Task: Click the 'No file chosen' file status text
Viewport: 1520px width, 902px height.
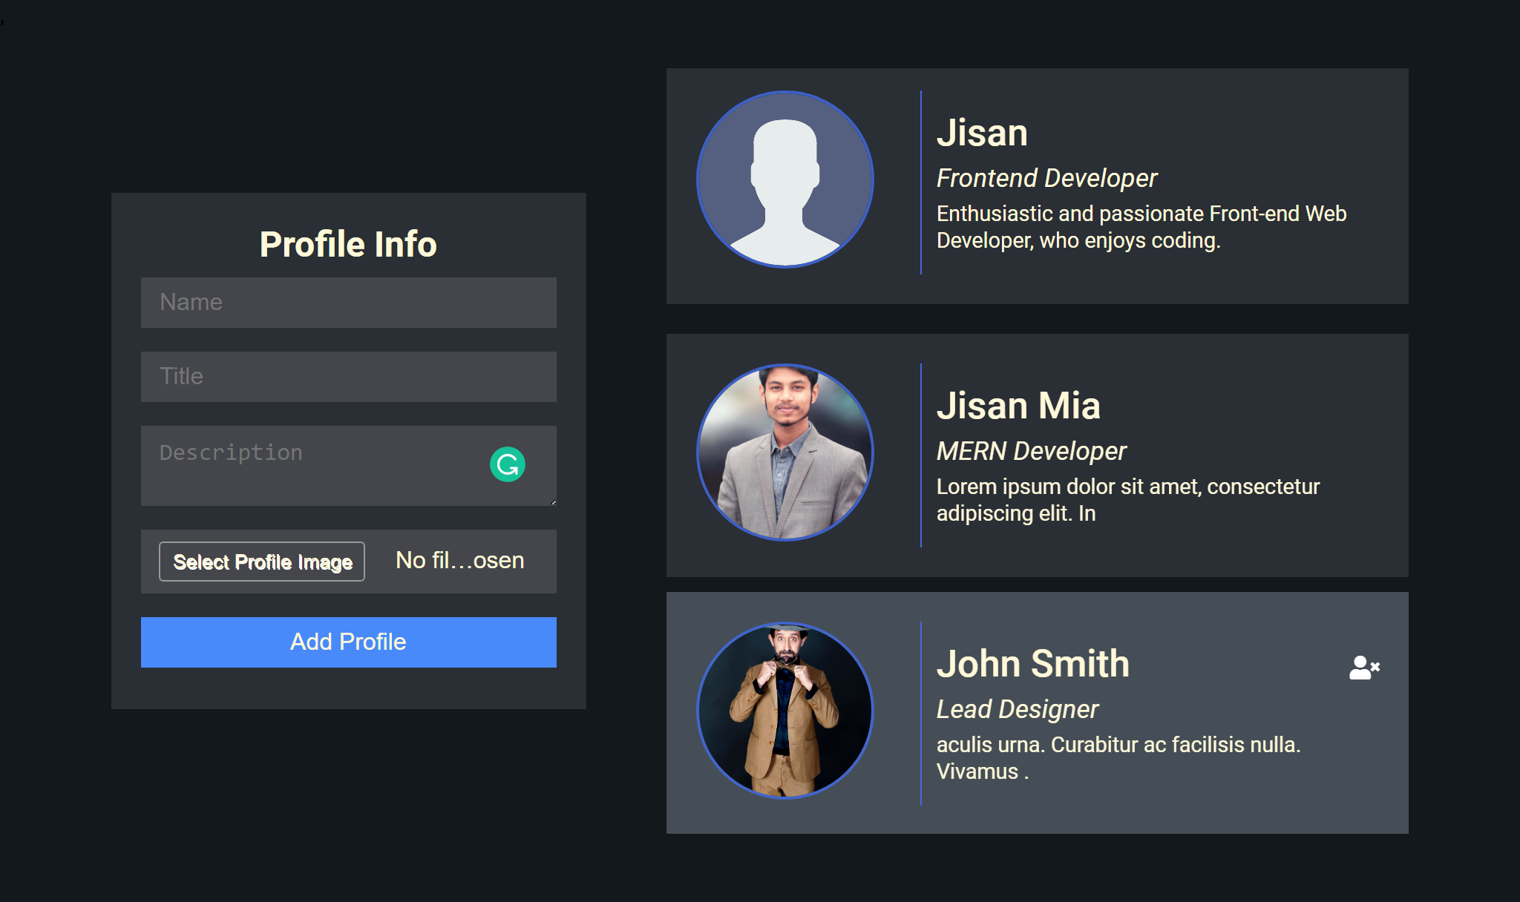Action: pyautogui.click(x=459, y=561)
